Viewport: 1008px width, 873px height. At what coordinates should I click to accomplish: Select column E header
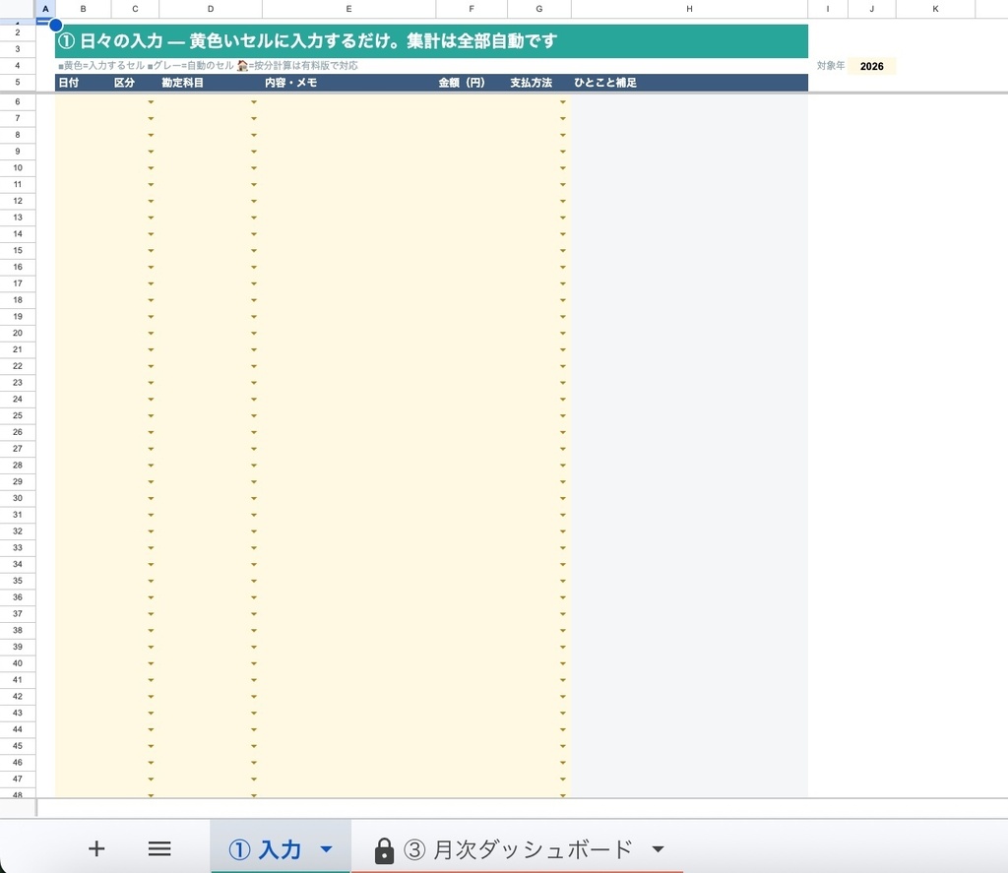click(349, 9)
